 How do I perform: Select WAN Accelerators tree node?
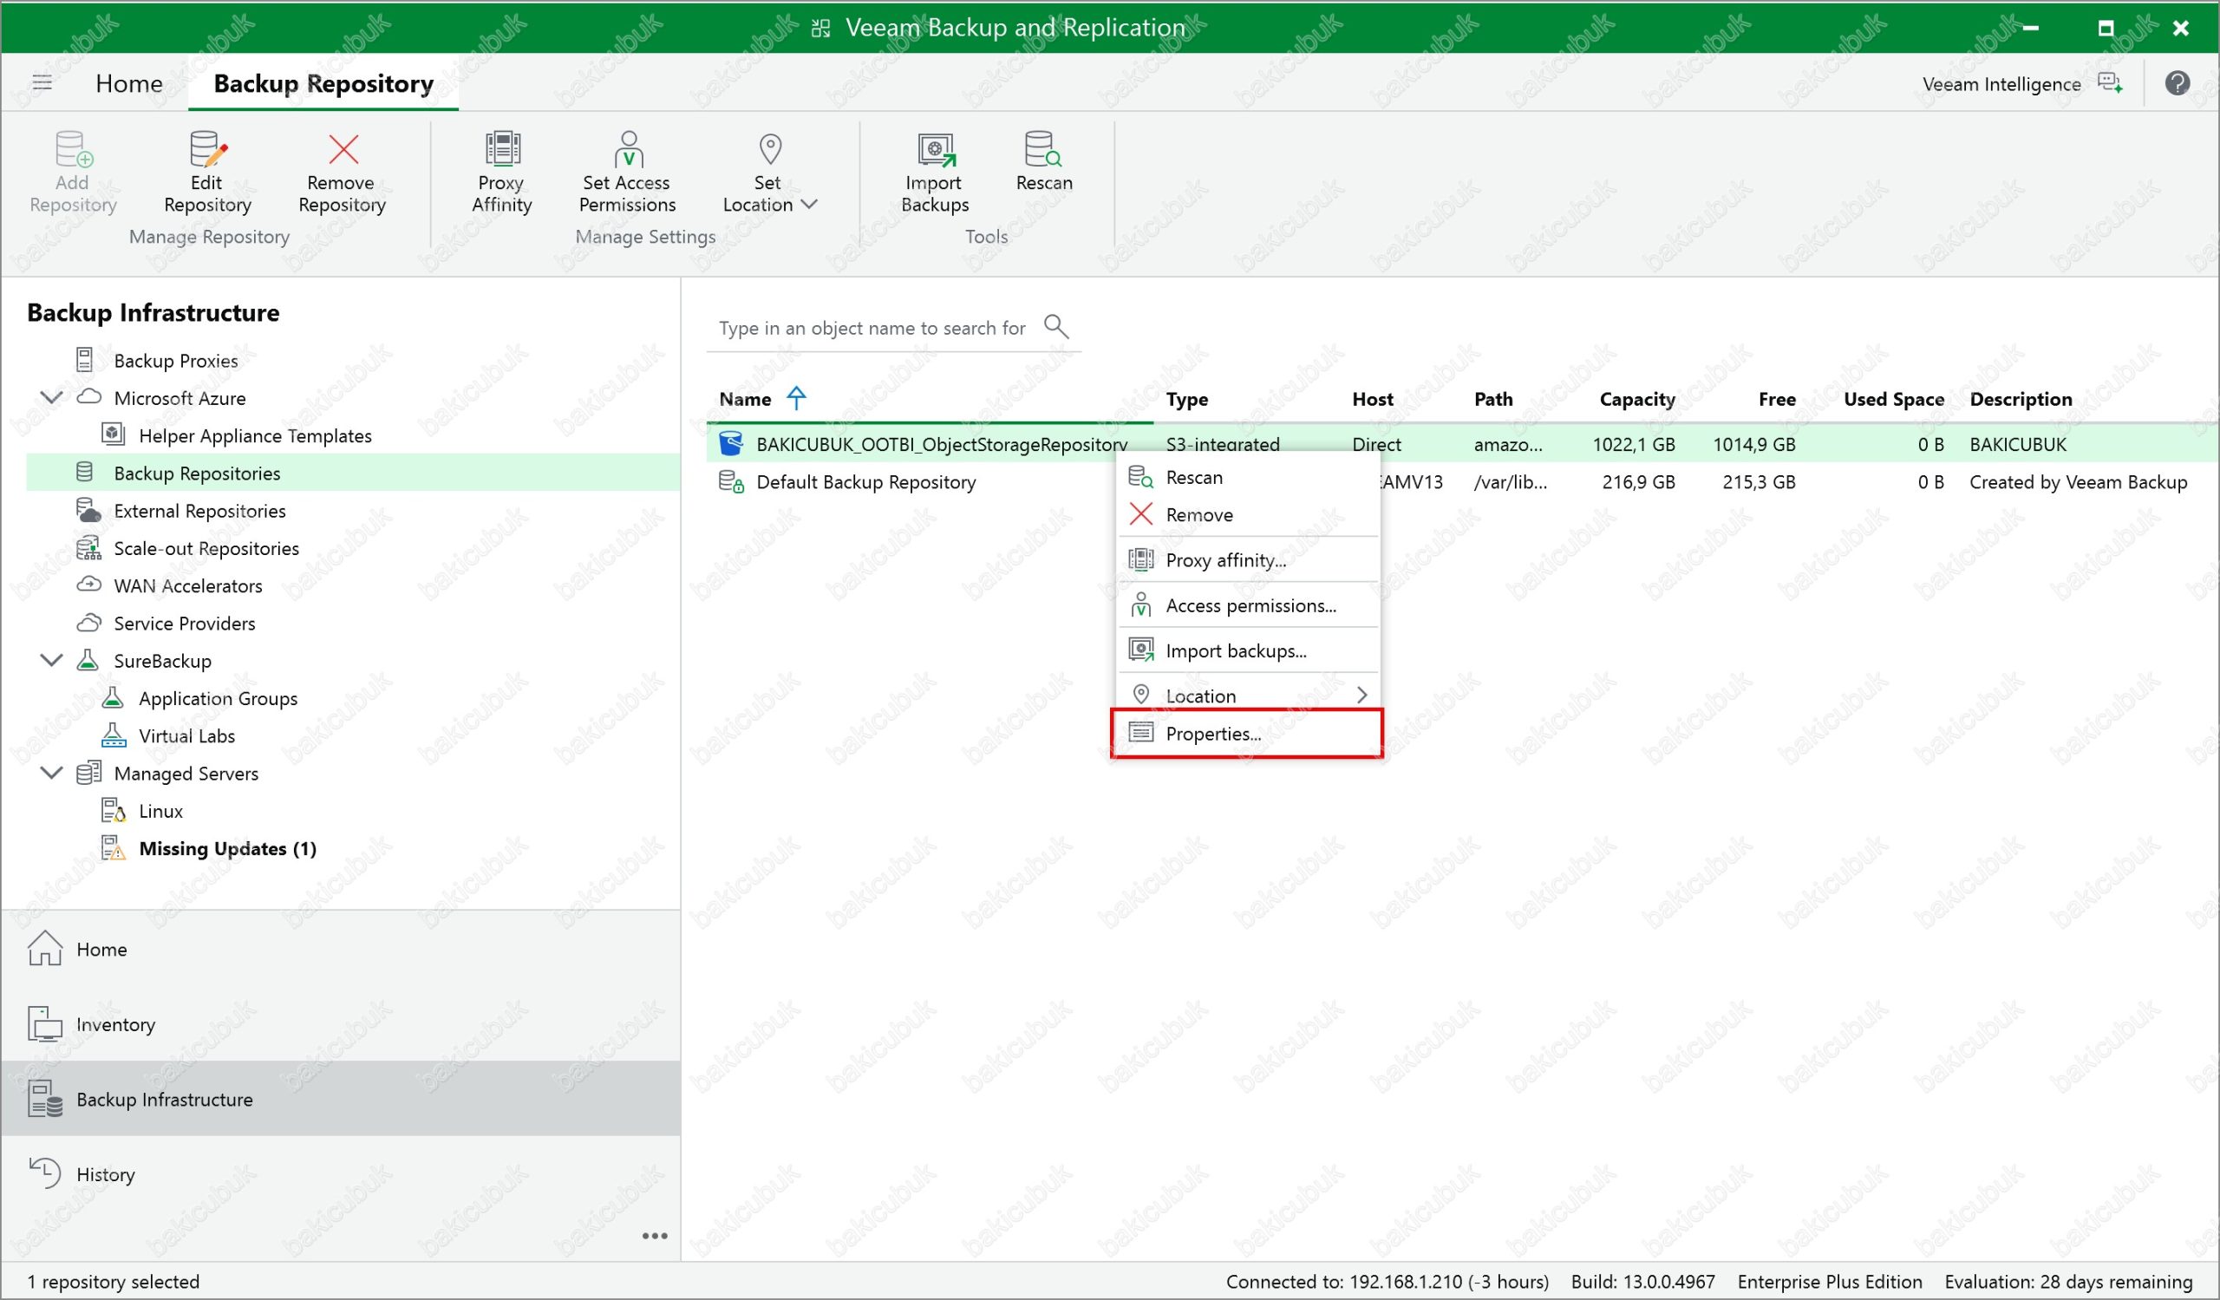[187, 585]
